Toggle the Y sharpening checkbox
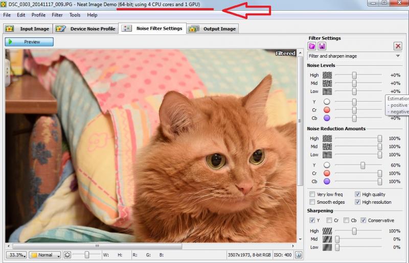 [312, 220]
